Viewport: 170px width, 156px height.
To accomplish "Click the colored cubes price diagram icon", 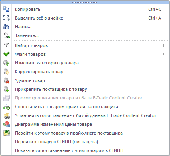I will pos(6,124).
